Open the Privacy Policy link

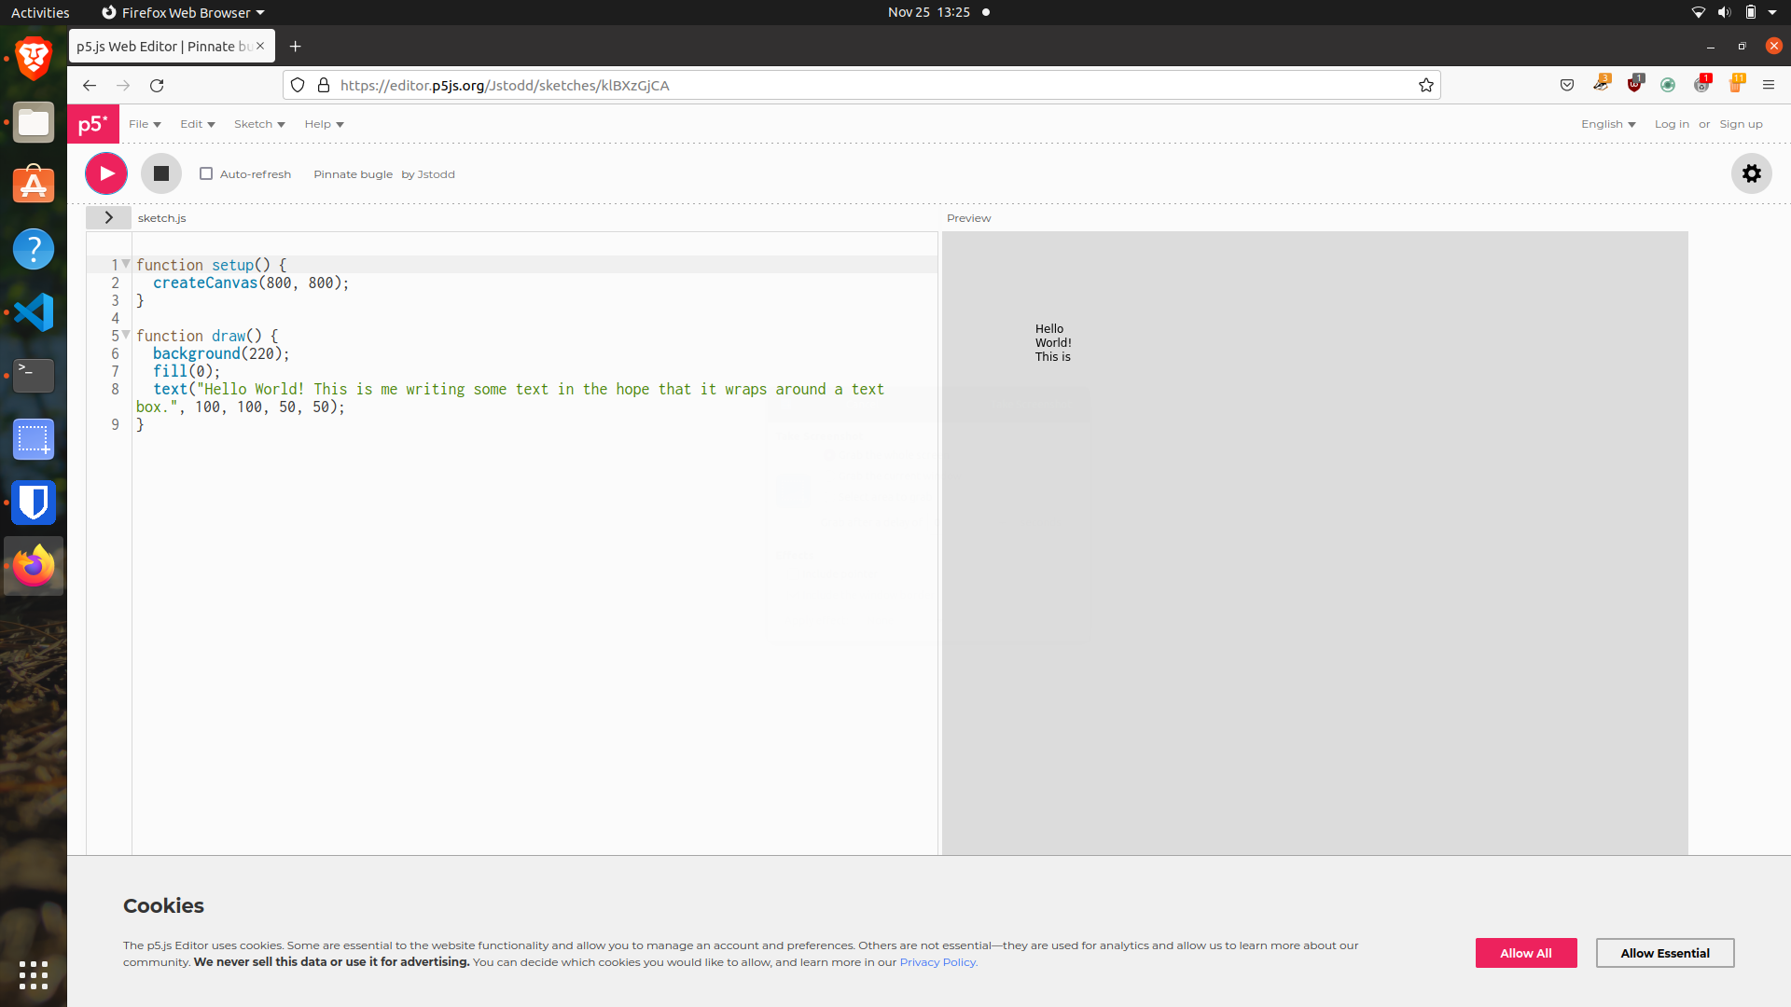[937, 961]
